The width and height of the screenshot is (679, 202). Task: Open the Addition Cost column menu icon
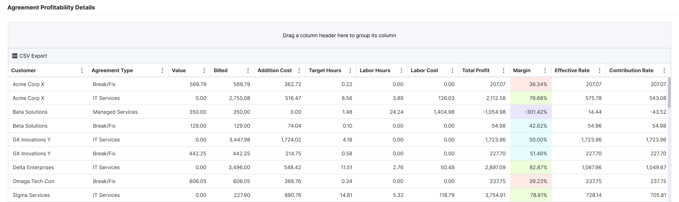point(299,70)
